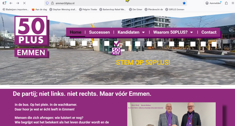Click the browser back arrow
235x126 pixels.
tap(11, 3)
